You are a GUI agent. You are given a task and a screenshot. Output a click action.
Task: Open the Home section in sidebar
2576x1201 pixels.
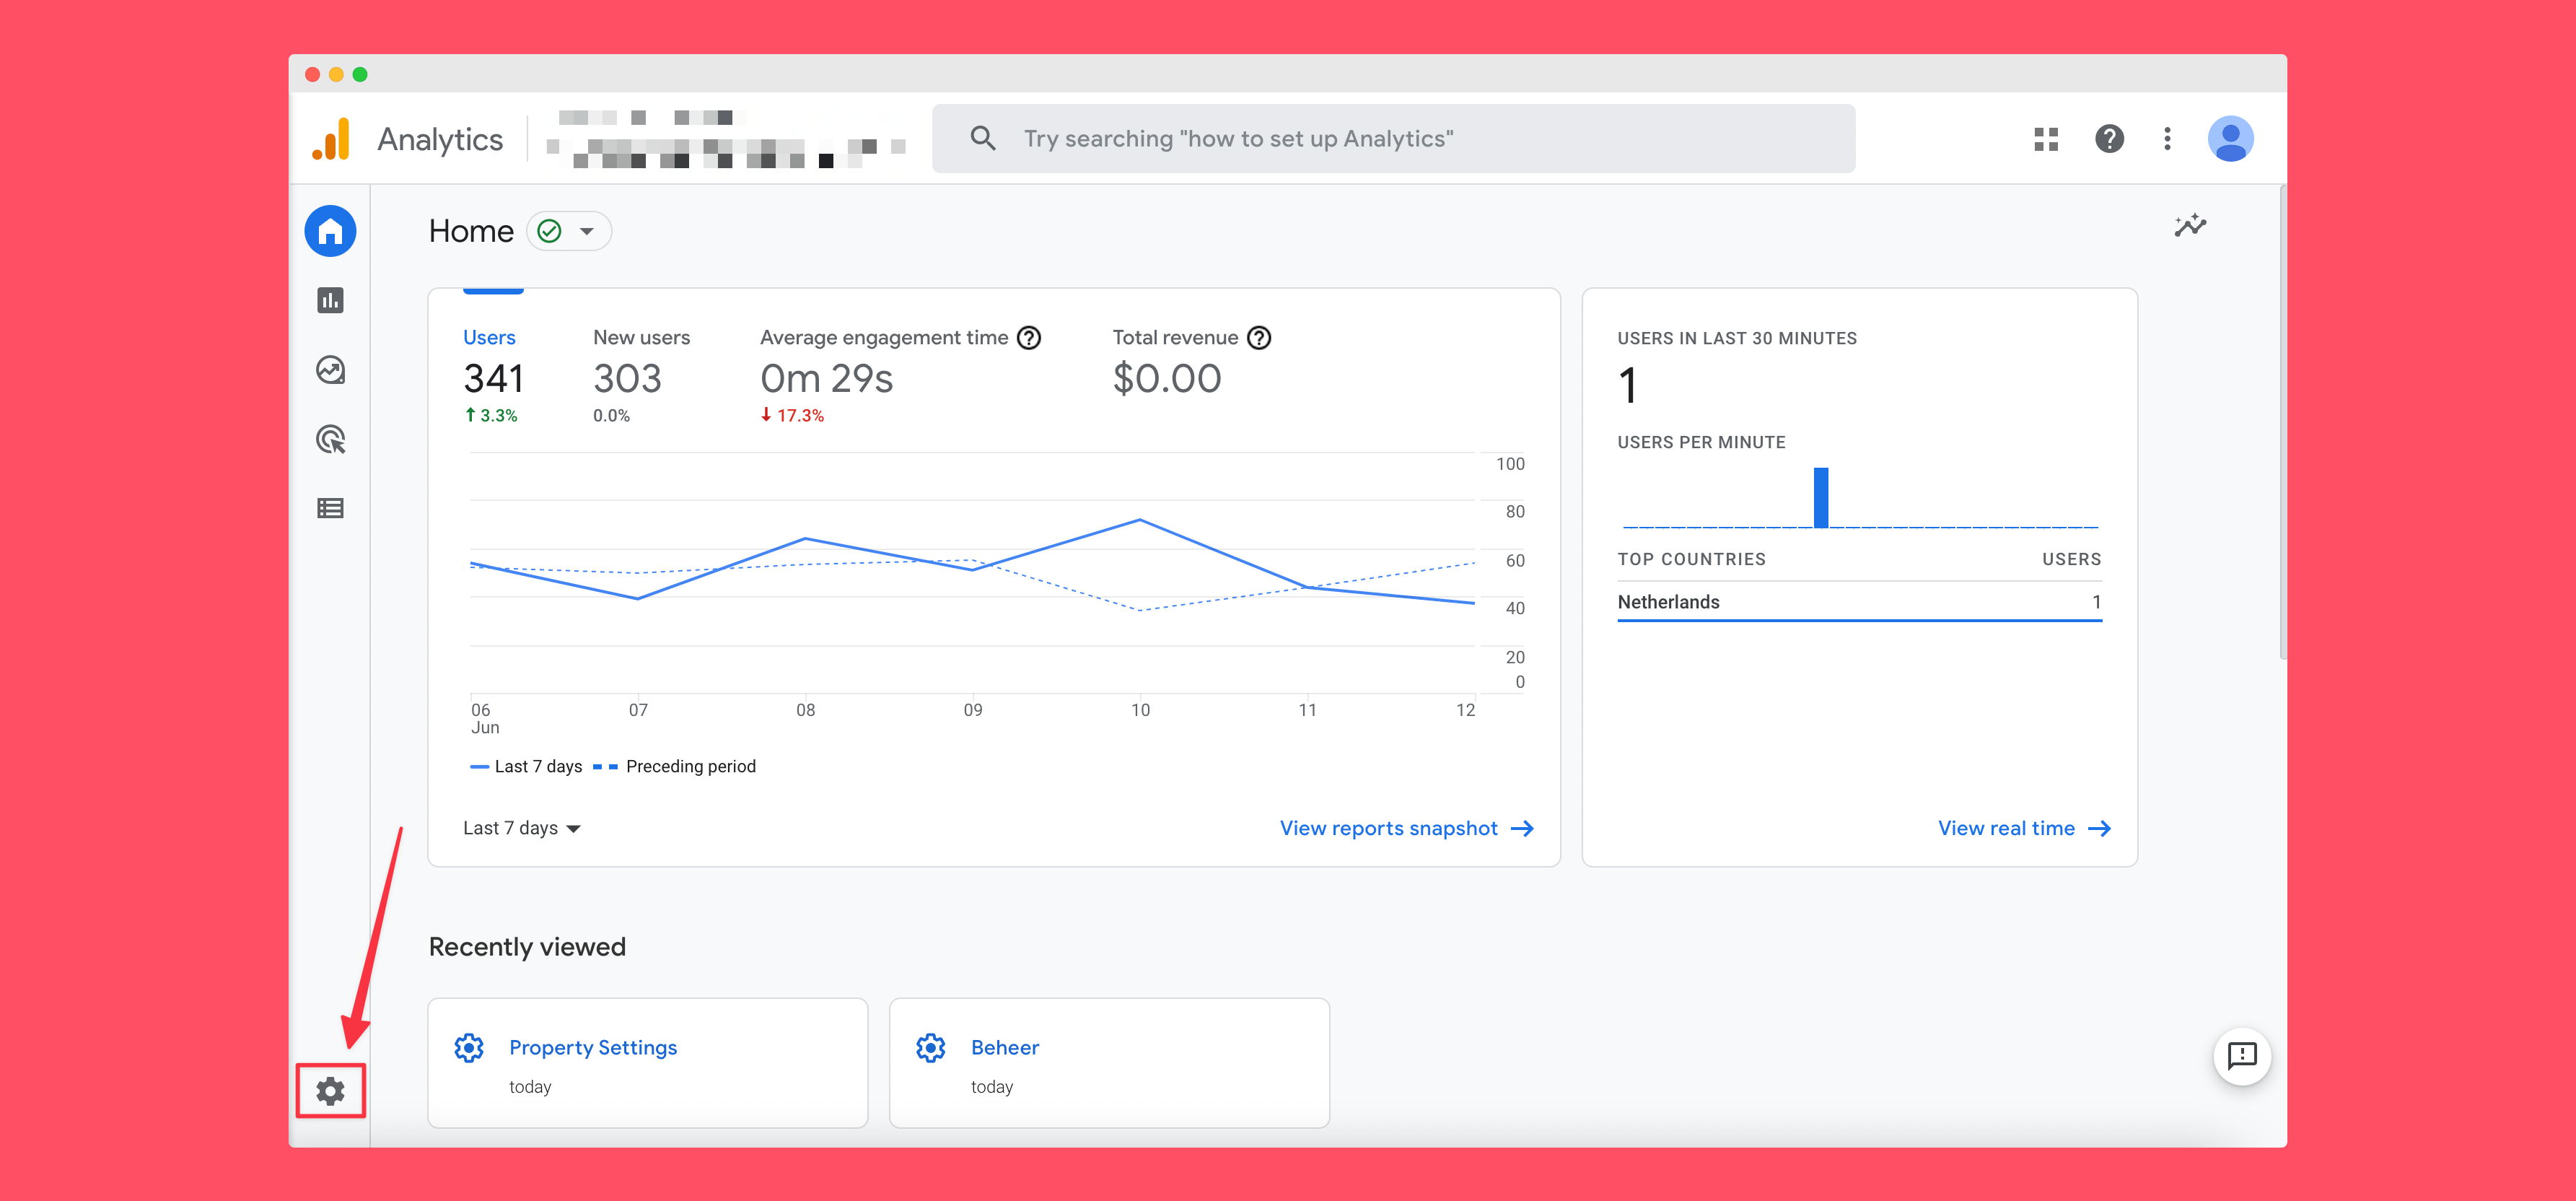click(330, 231)
